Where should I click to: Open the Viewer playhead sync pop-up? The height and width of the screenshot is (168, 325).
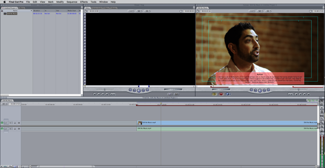point(139,11)
